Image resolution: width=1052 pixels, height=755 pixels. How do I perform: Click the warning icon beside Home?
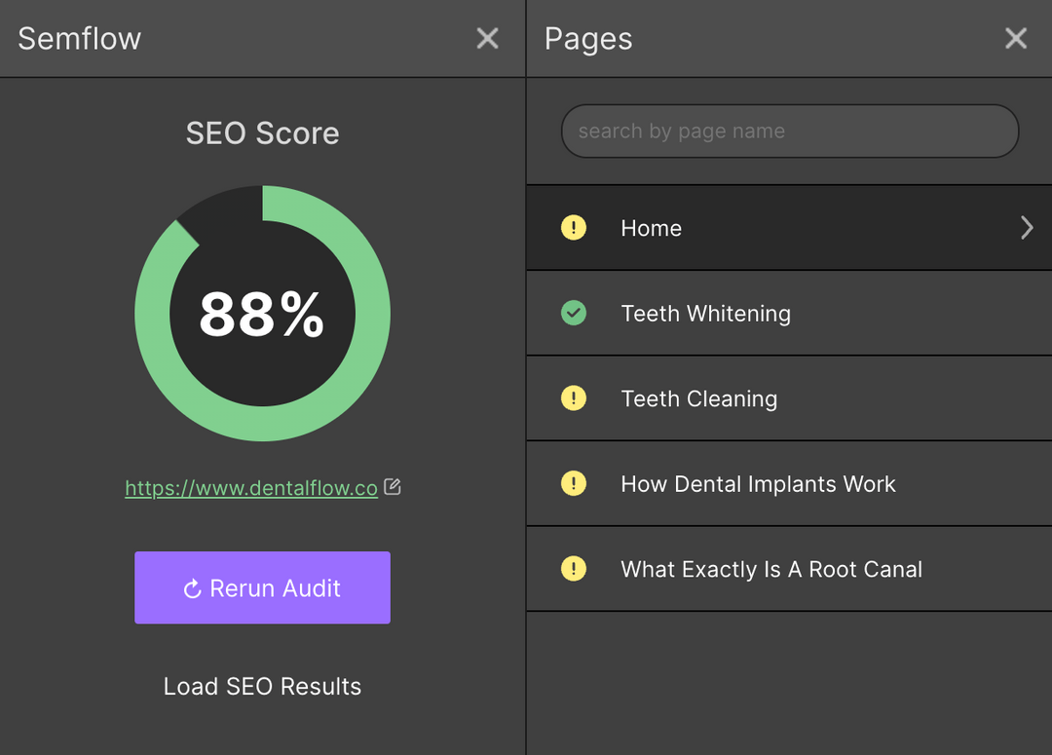(574, 227)
